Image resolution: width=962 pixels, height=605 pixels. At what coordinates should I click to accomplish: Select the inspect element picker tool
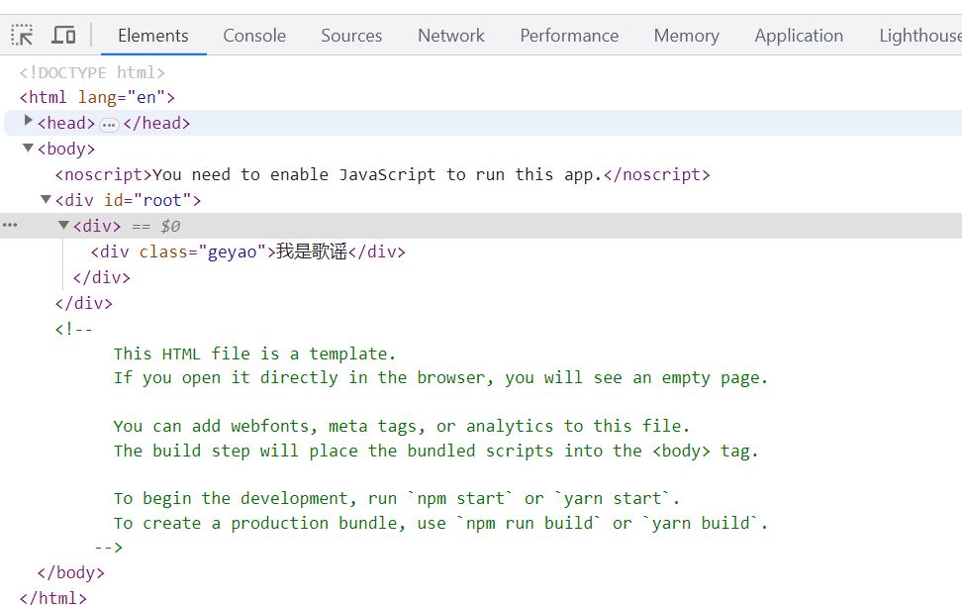tap(21, 34)
